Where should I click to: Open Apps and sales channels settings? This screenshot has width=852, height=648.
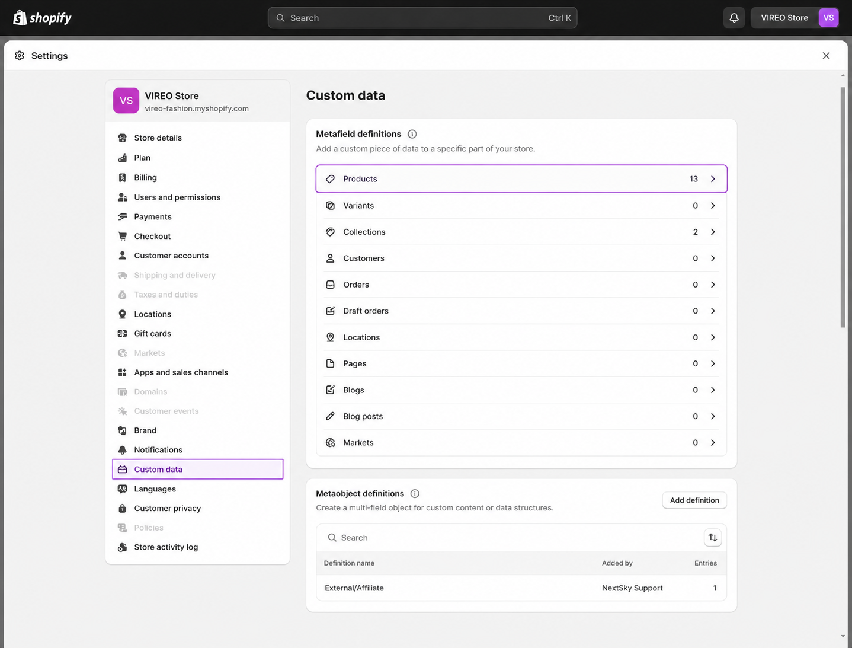(x=197, y=372)
